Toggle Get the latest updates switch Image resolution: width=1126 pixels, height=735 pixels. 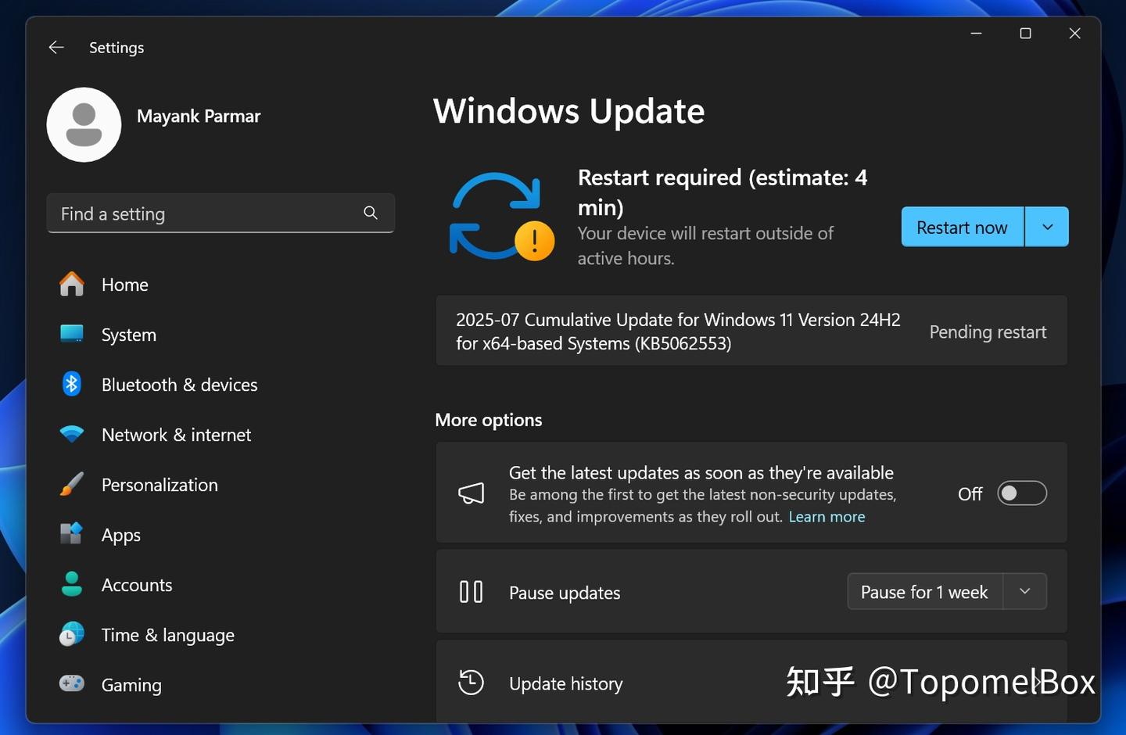pos(1022,493)
